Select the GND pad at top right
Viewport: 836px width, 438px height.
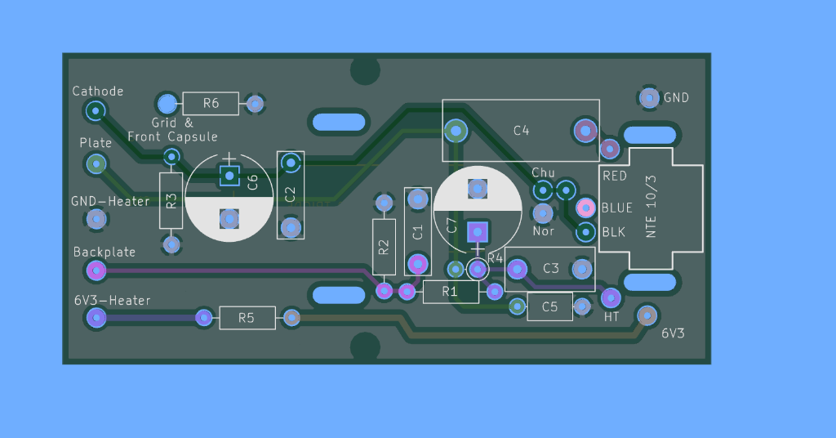(x=649, y=98)
